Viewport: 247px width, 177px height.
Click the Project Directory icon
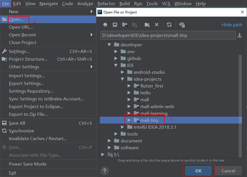point(125,25)
